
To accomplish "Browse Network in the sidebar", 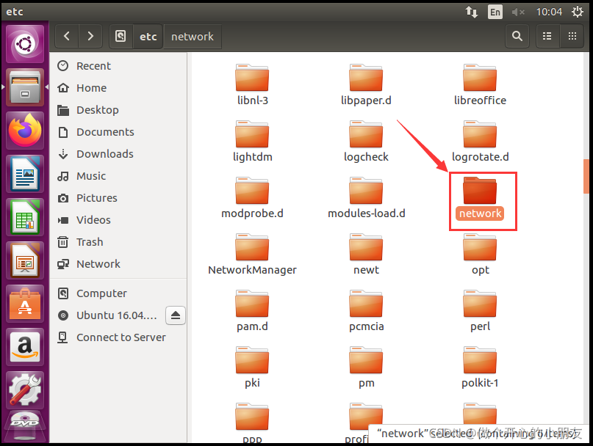I will (x=118, y=263).
